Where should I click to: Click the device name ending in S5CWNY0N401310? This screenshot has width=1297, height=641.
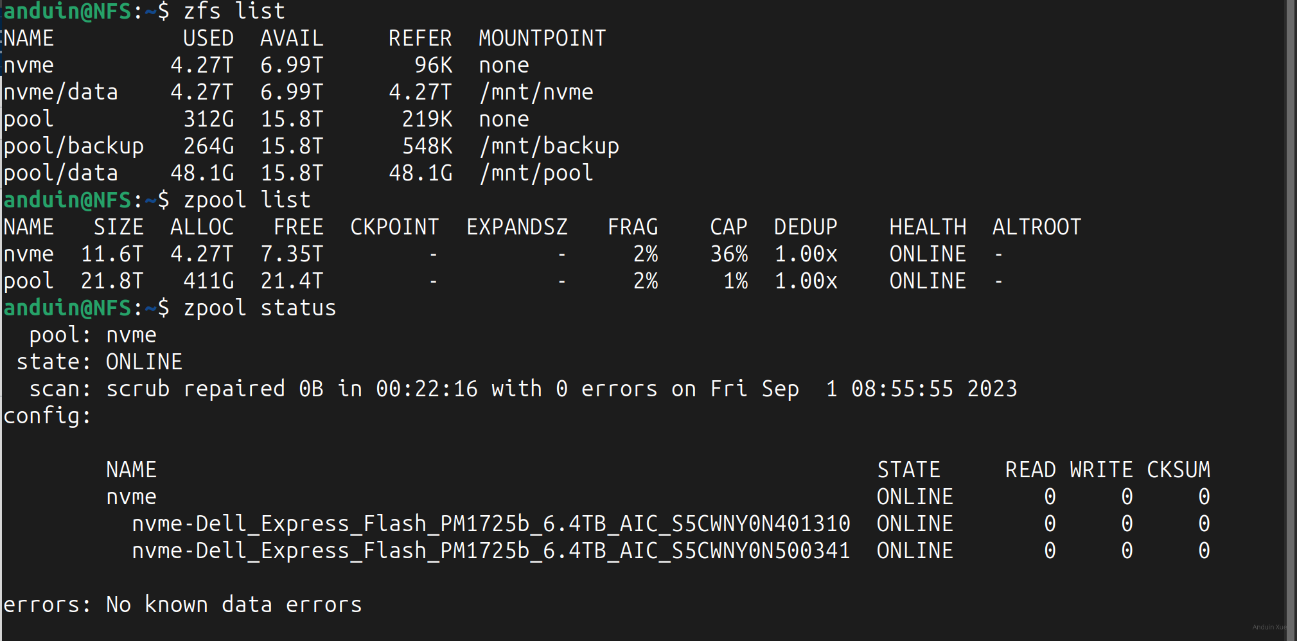(x=491, y=524)
